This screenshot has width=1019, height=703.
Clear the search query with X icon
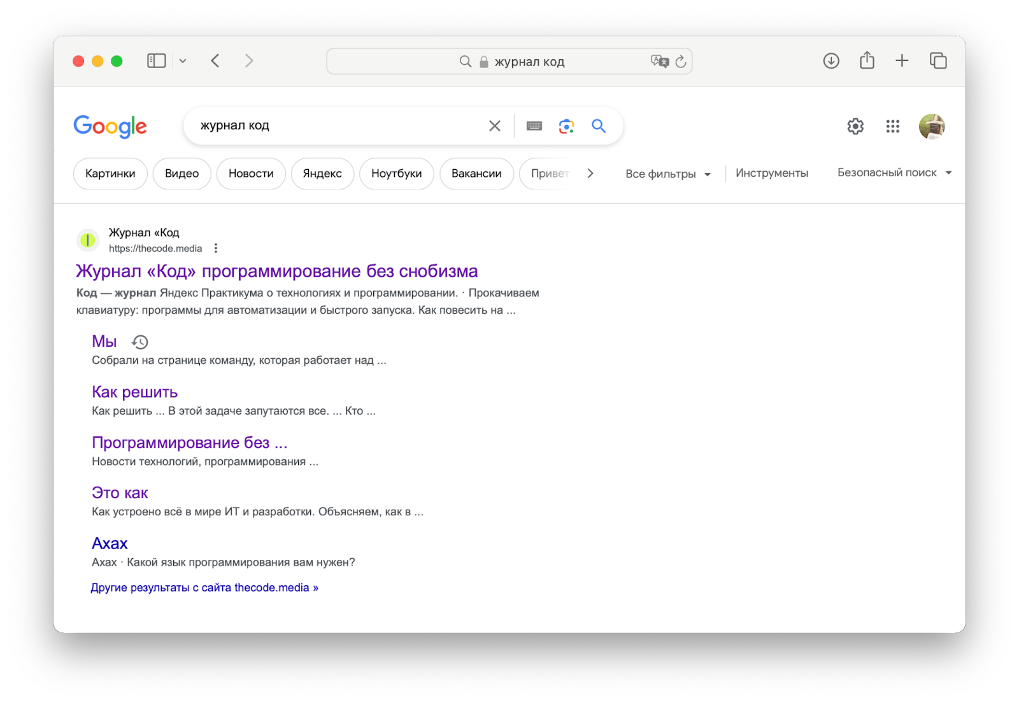click(494, 126)
